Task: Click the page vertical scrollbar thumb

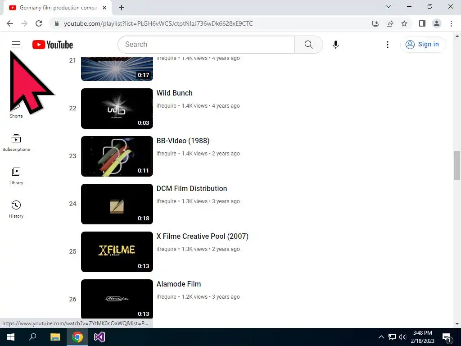Action: [457, 165]
